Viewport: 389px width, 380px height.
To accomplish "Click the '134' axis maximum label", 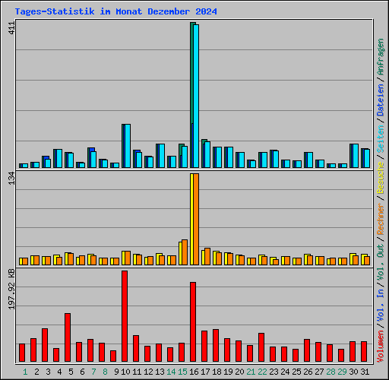I will 11,179.
